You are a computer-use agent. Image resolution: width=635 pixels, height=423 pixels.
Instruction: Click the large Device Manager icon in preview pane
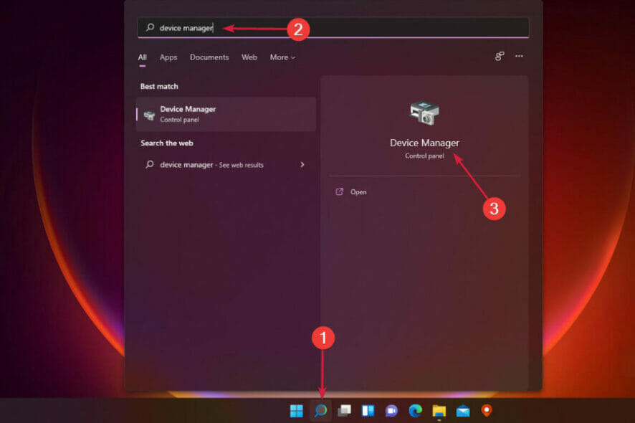pos(424,113)
